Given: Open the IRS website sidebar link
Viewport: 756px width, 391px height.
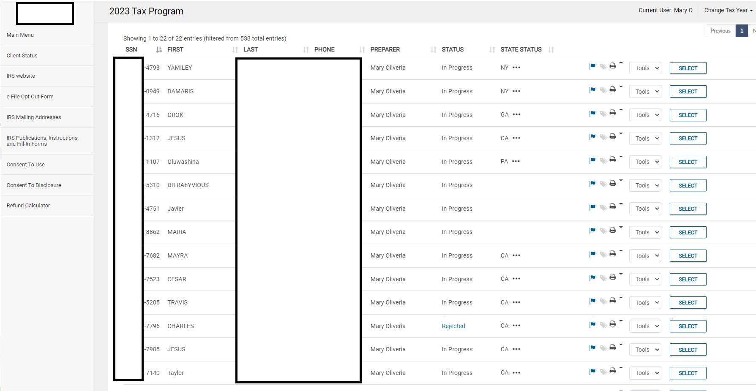Looking at the screenshot, I should 21,76.
